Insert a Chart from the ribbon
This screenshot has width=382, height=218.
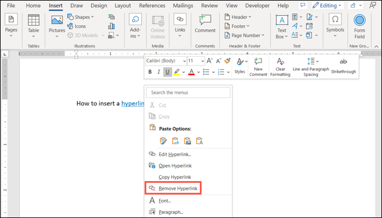pos(111,26)
